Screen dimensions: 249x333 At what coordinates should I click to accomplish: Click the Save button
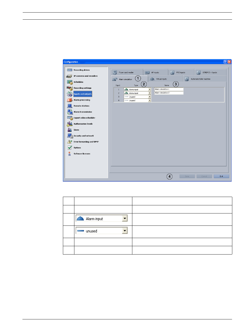pyautogui.click(x=187, y=176)
